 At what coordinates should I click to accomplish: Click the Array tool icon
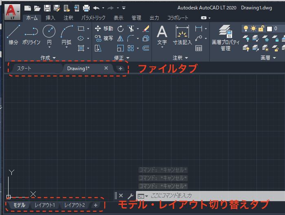pos(131,48)
